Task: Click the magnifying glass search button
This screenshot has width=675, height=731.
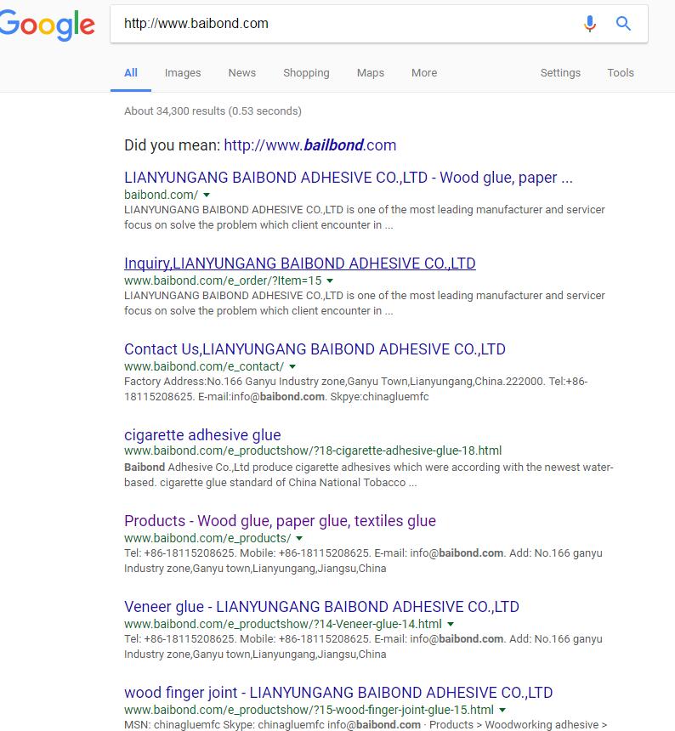Action: tap(623, 23)
